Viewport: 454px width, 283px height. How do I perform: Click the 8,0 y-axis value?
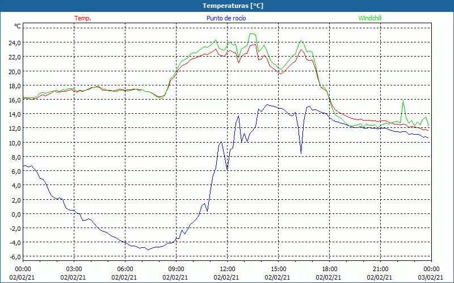tap(16, 157)
